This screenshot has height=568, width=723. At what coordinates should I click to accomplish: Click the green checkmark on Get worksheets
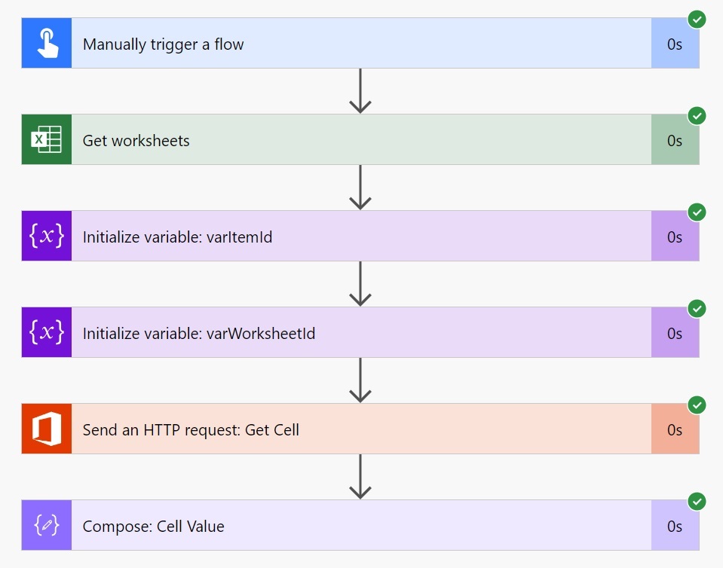coord(697,116)
